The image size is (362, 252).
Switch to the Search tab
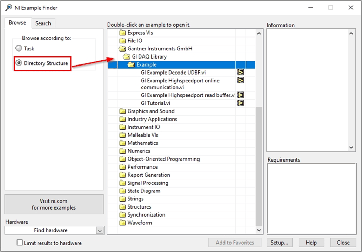tap(43, 23)
